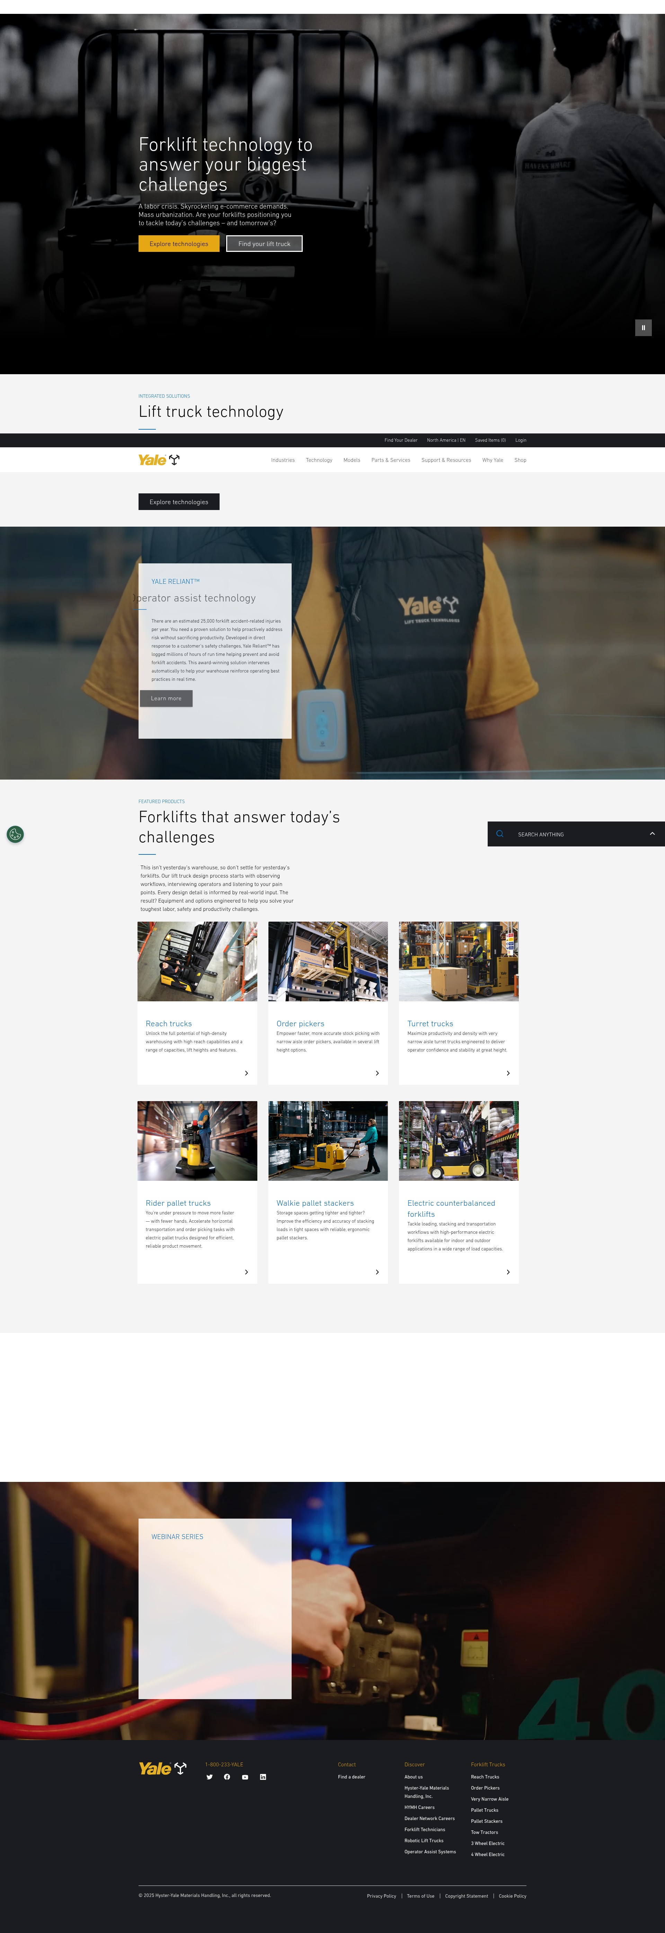Open the Walkie pallet stackers image
Screen dimensions: 665x1933
point(328,1141)
